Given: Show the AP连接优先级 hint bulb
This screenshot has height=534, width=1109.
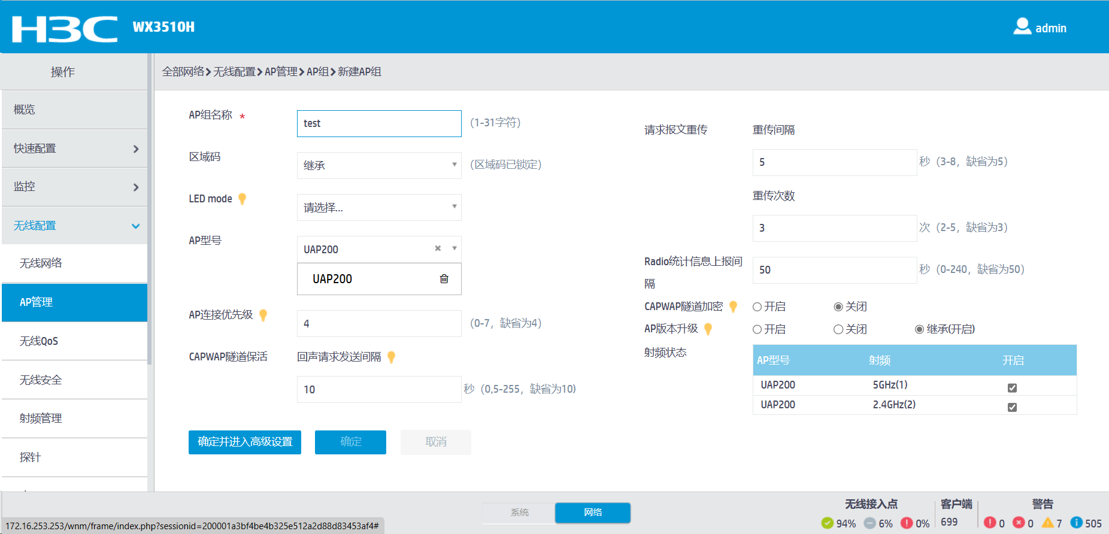Looking at the screenshot, I should point(263,315).
